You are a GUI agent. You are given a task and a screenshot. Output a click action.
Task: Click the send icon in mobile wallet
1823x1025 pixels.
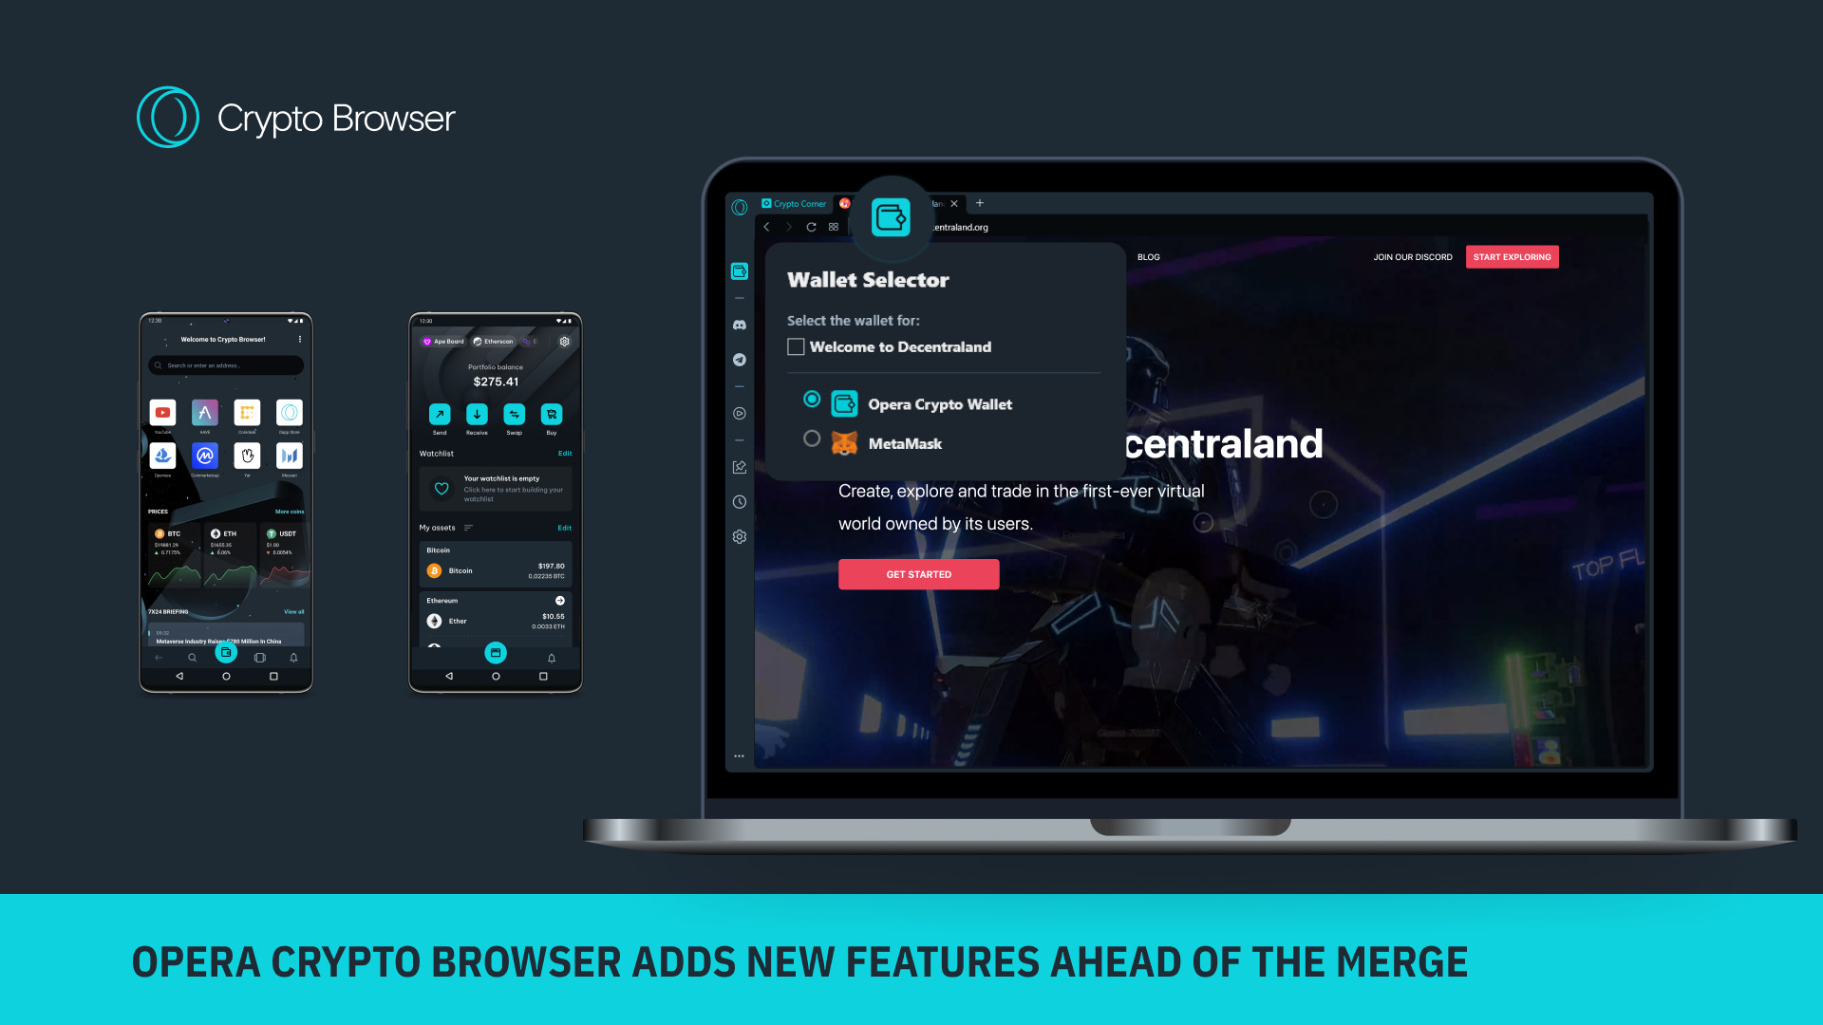(x=440, y=413)
